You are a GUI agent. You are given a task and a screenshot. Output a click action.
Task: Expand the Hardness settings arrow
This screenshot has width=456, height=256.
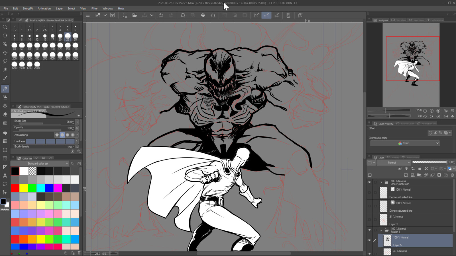[x=77, y=141]
